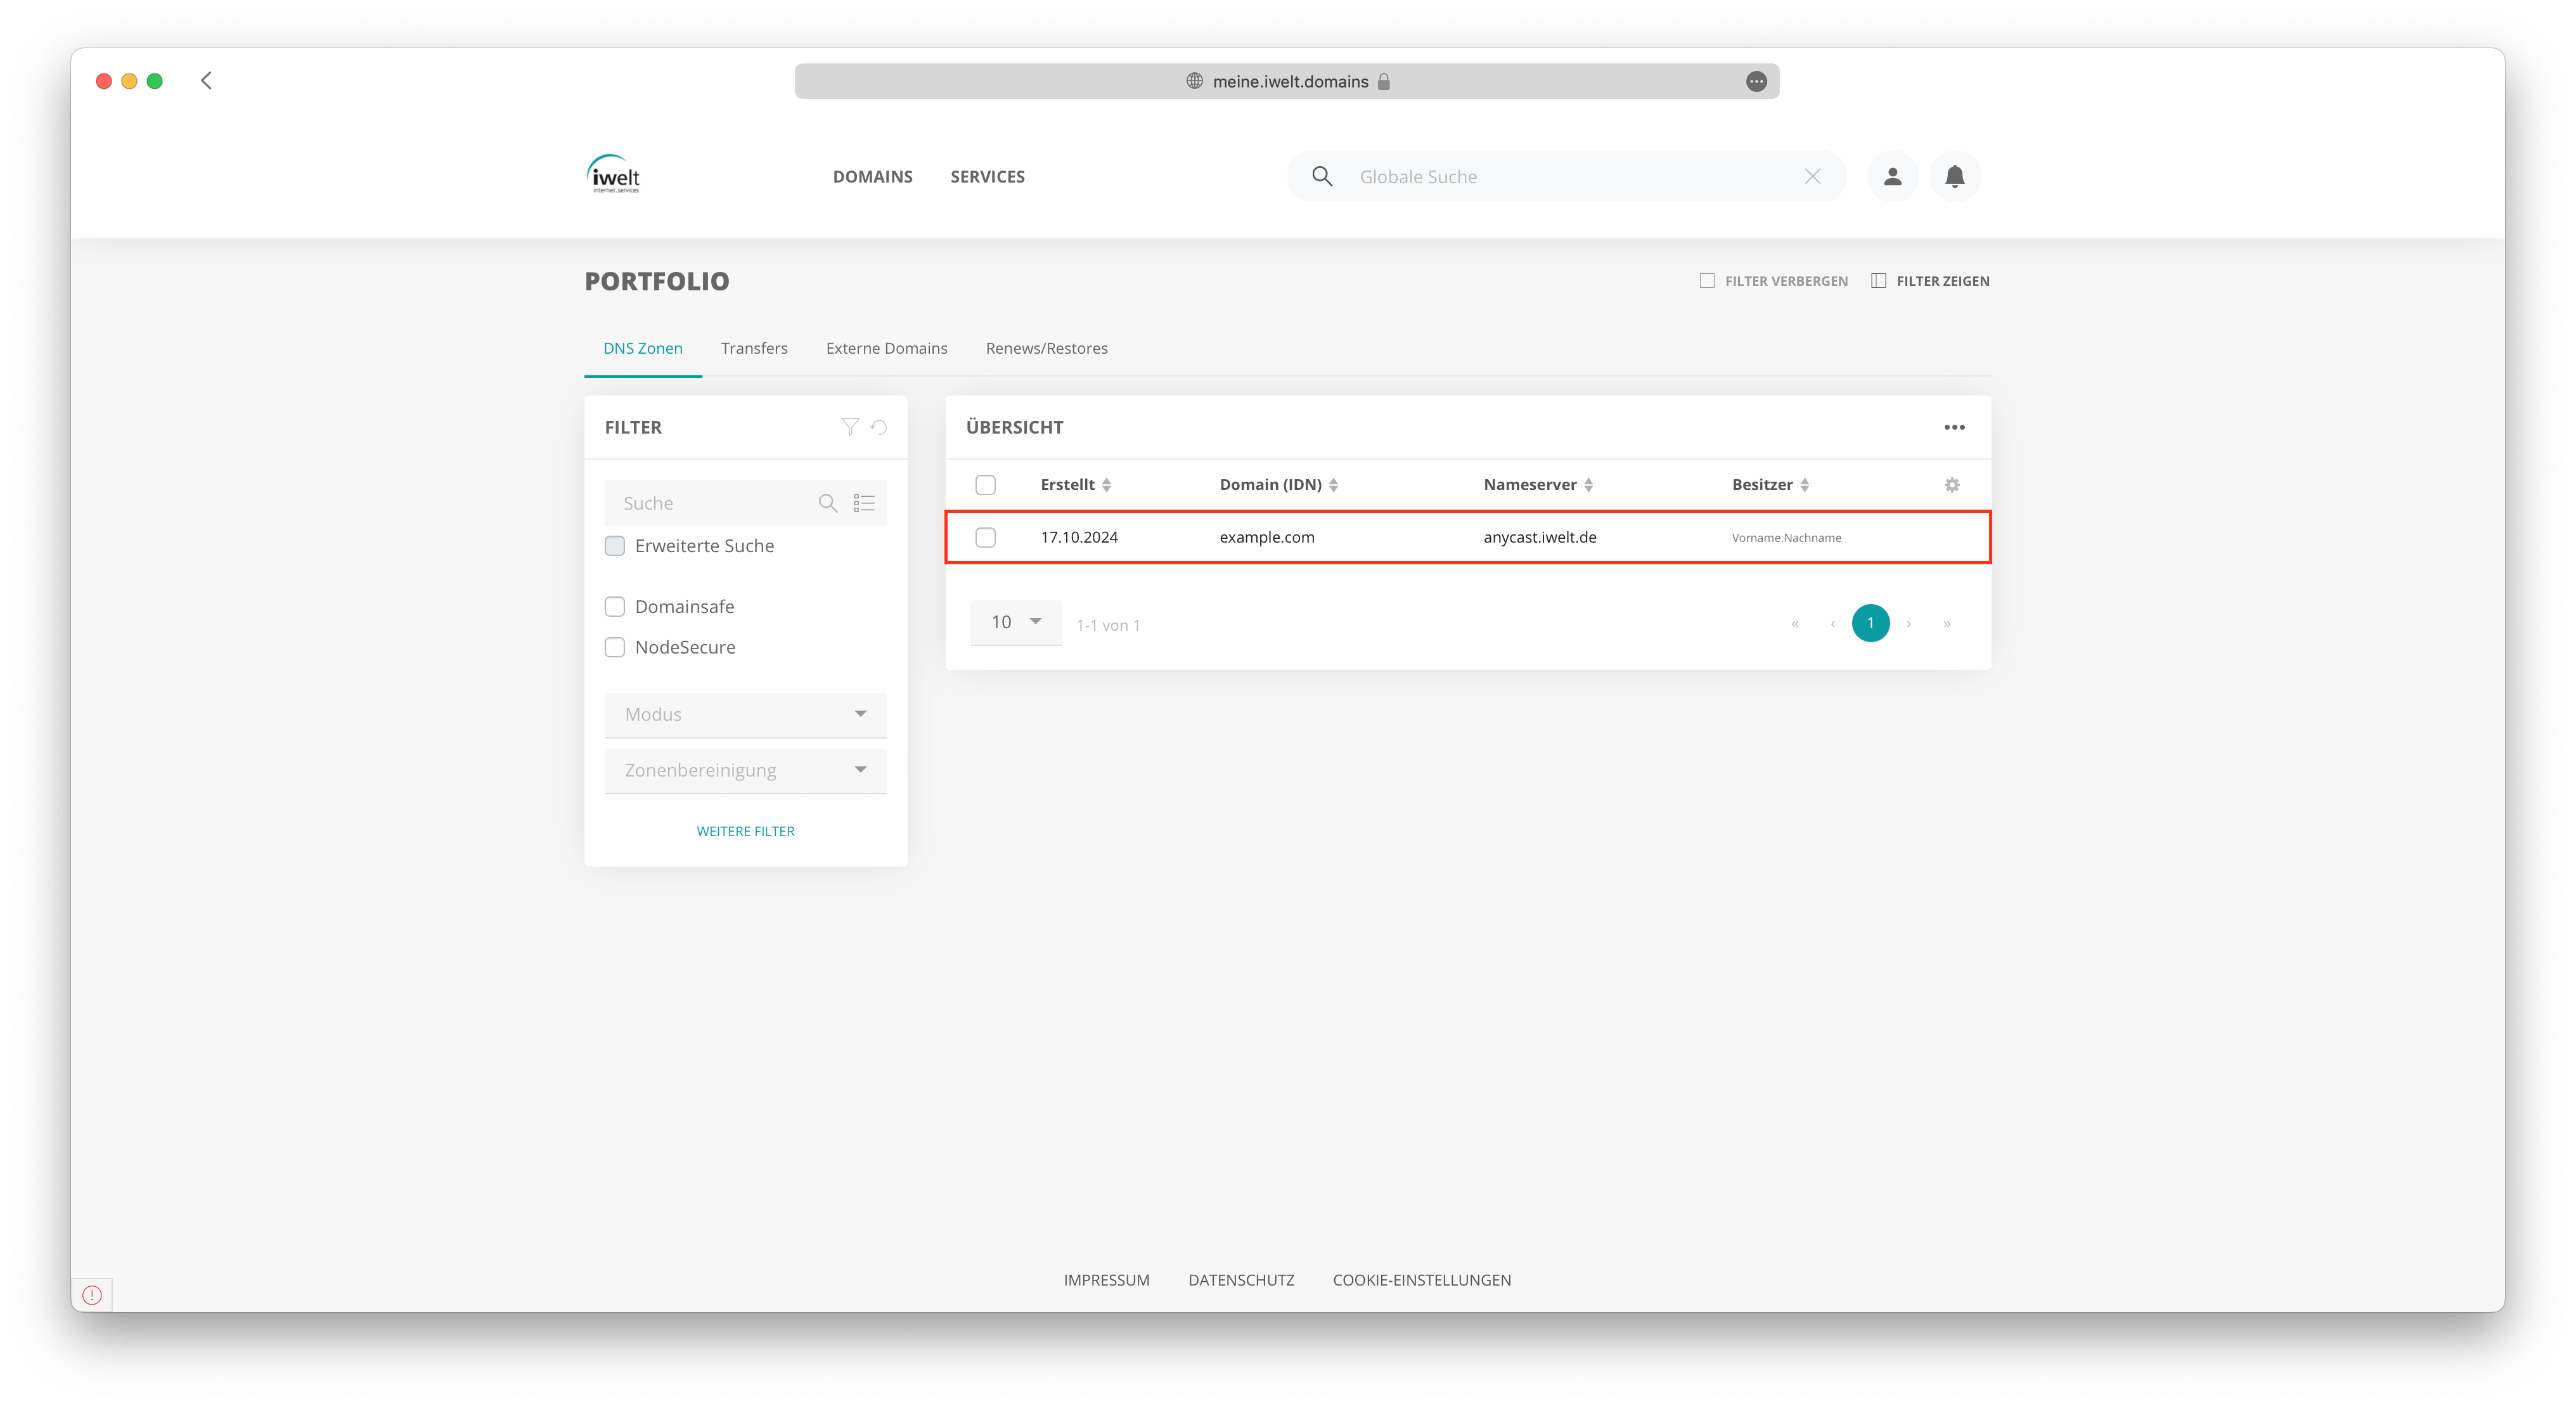Click Filter zeigen option
Viewport: 2576px width, 1406px height.
coord(1930,281)
